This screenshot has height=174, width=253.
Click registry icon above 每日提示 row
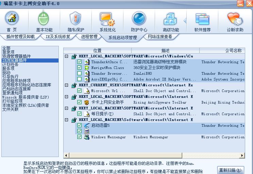74,108
